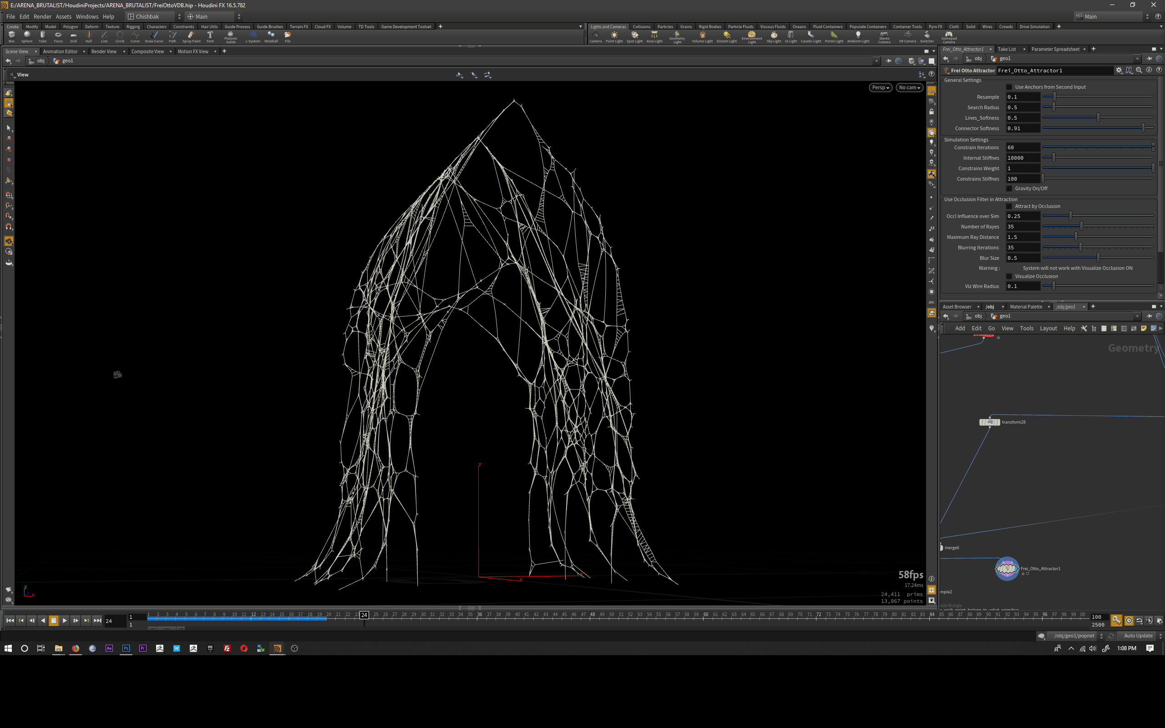Play the timeline forward
This screenshot has height=728, width=1165.
coord(65,621)
